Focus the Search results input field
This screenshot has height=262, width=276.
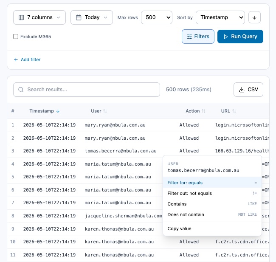pyautogui.click(x=87, y=90)
